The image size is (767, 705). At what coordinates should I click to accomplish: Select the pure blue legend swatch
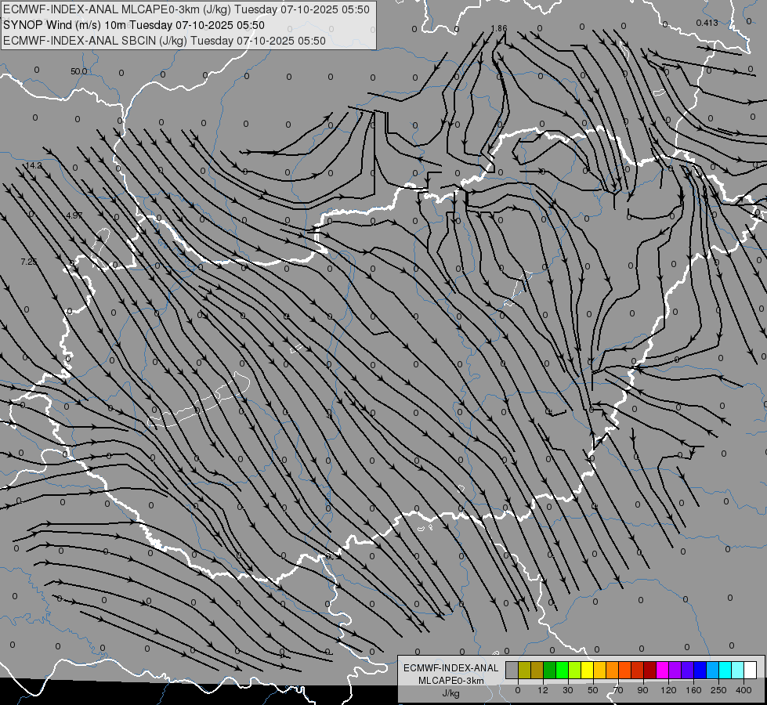coord(700,670)
